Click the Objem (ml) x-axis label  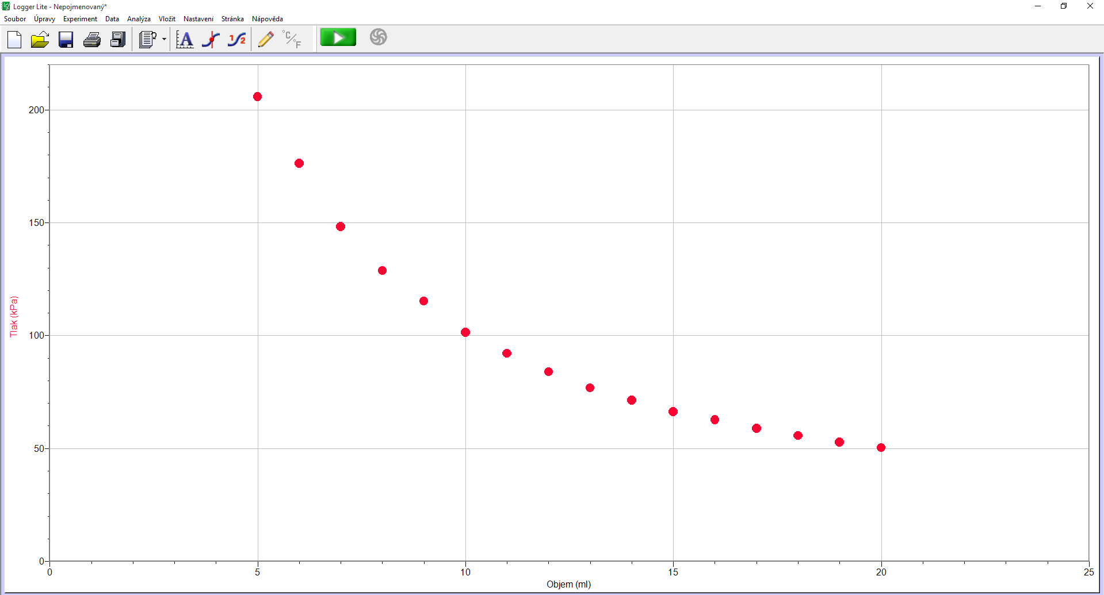point(568,585)
